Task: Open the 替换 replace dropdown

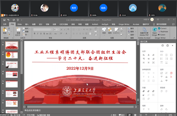Action: click(x=132, y=32)
